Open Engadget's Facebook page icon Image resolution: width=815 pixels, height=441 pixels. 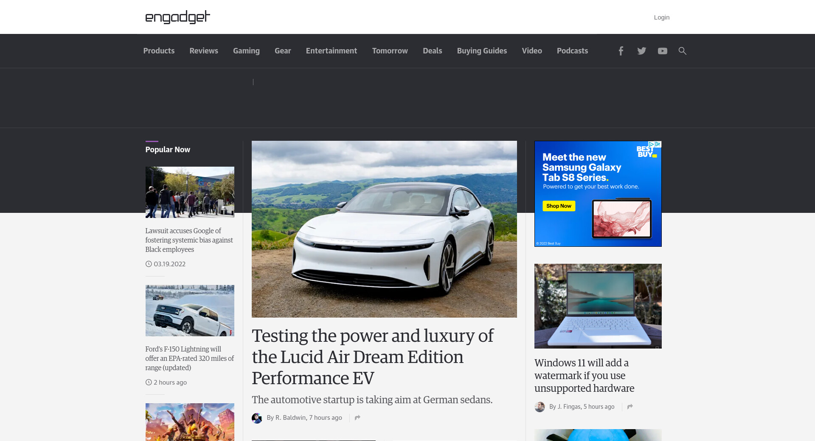[x=621, y=51]
